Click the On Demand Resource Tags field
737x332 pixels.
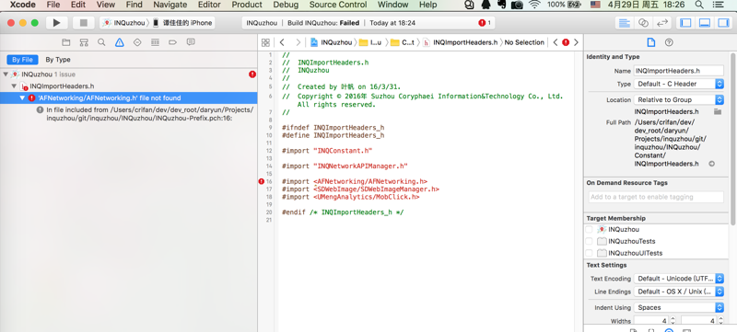pyautogui.click(x=656, y=197)
